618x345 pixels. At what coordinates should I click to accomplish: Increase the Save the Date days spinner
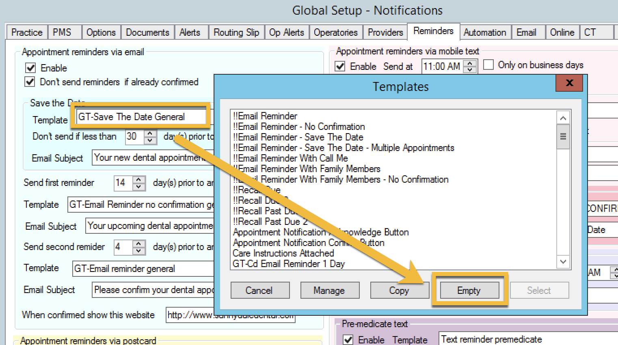(x=150, y=133)
